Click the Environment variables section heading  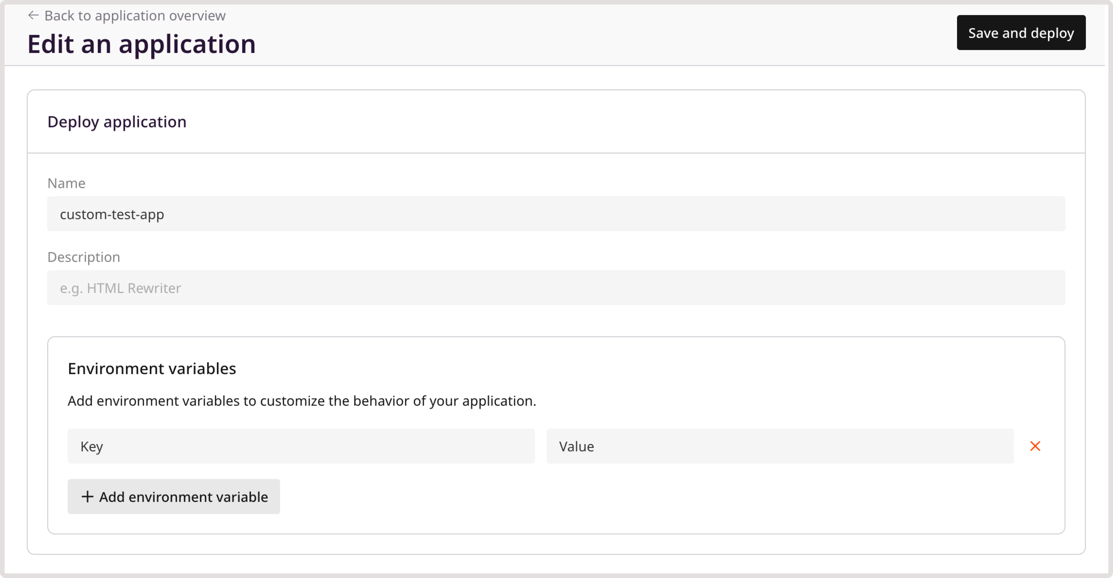(x=152, y=368)
